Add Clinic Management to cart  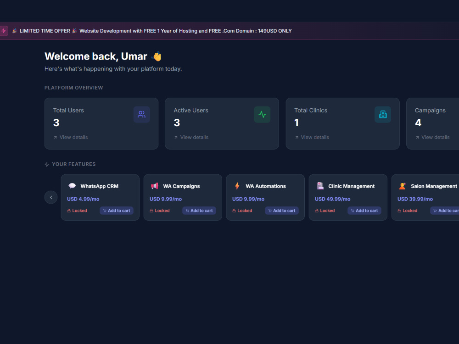[364, 211]
